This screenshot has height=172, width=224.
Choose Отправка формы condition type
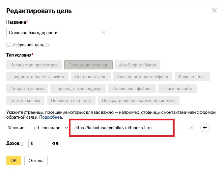click(27, 88)
